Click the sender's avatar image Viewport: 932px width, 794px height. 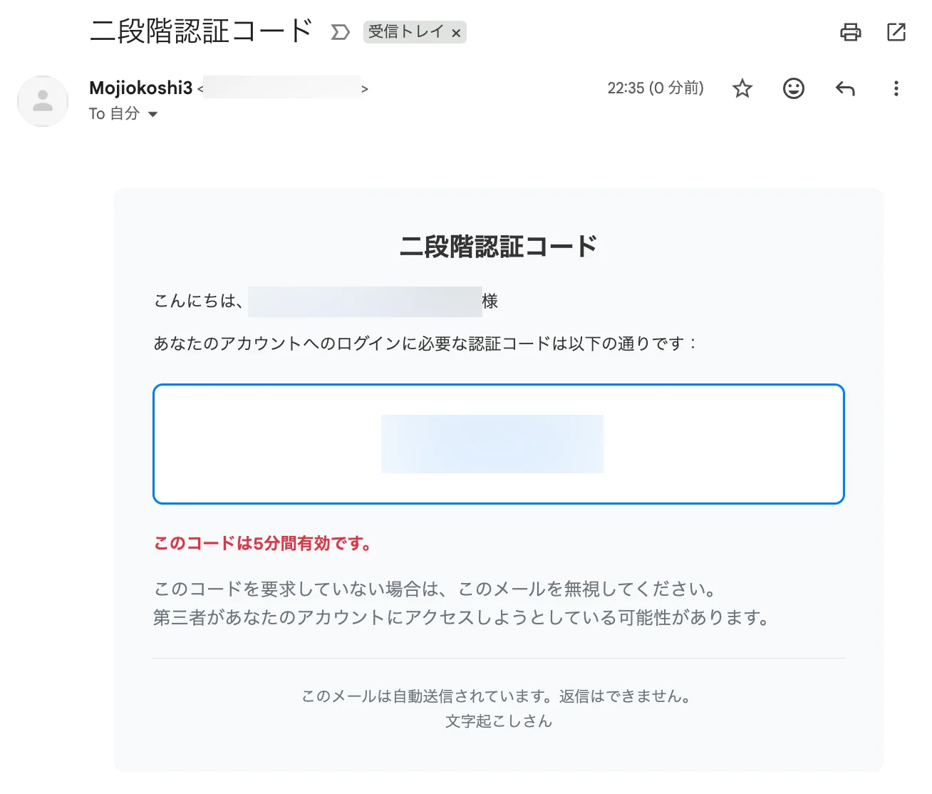click(x=42, y=101)
